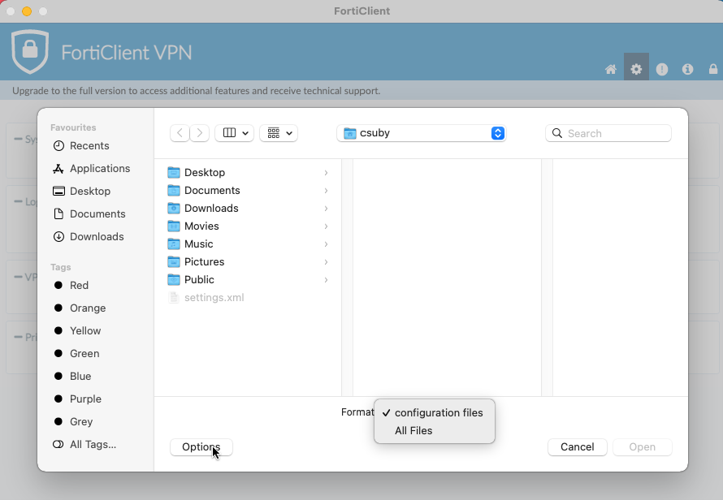The width and height of the screenshot is (723, 500).
Task: Expand the Movies folder chevron
Action: point(326,226)
